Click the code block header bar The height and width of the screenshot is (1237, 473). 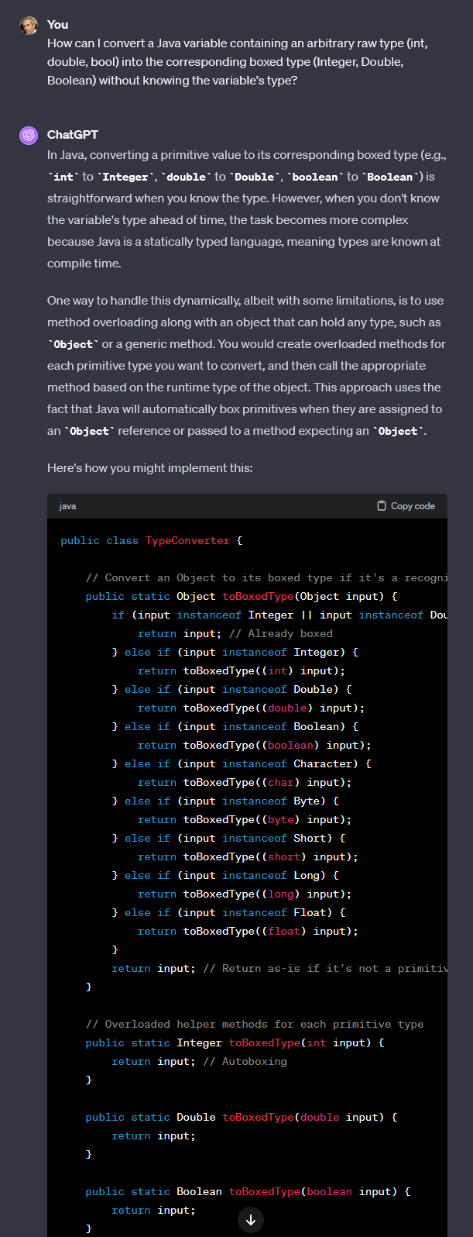[x=232, y=505]
